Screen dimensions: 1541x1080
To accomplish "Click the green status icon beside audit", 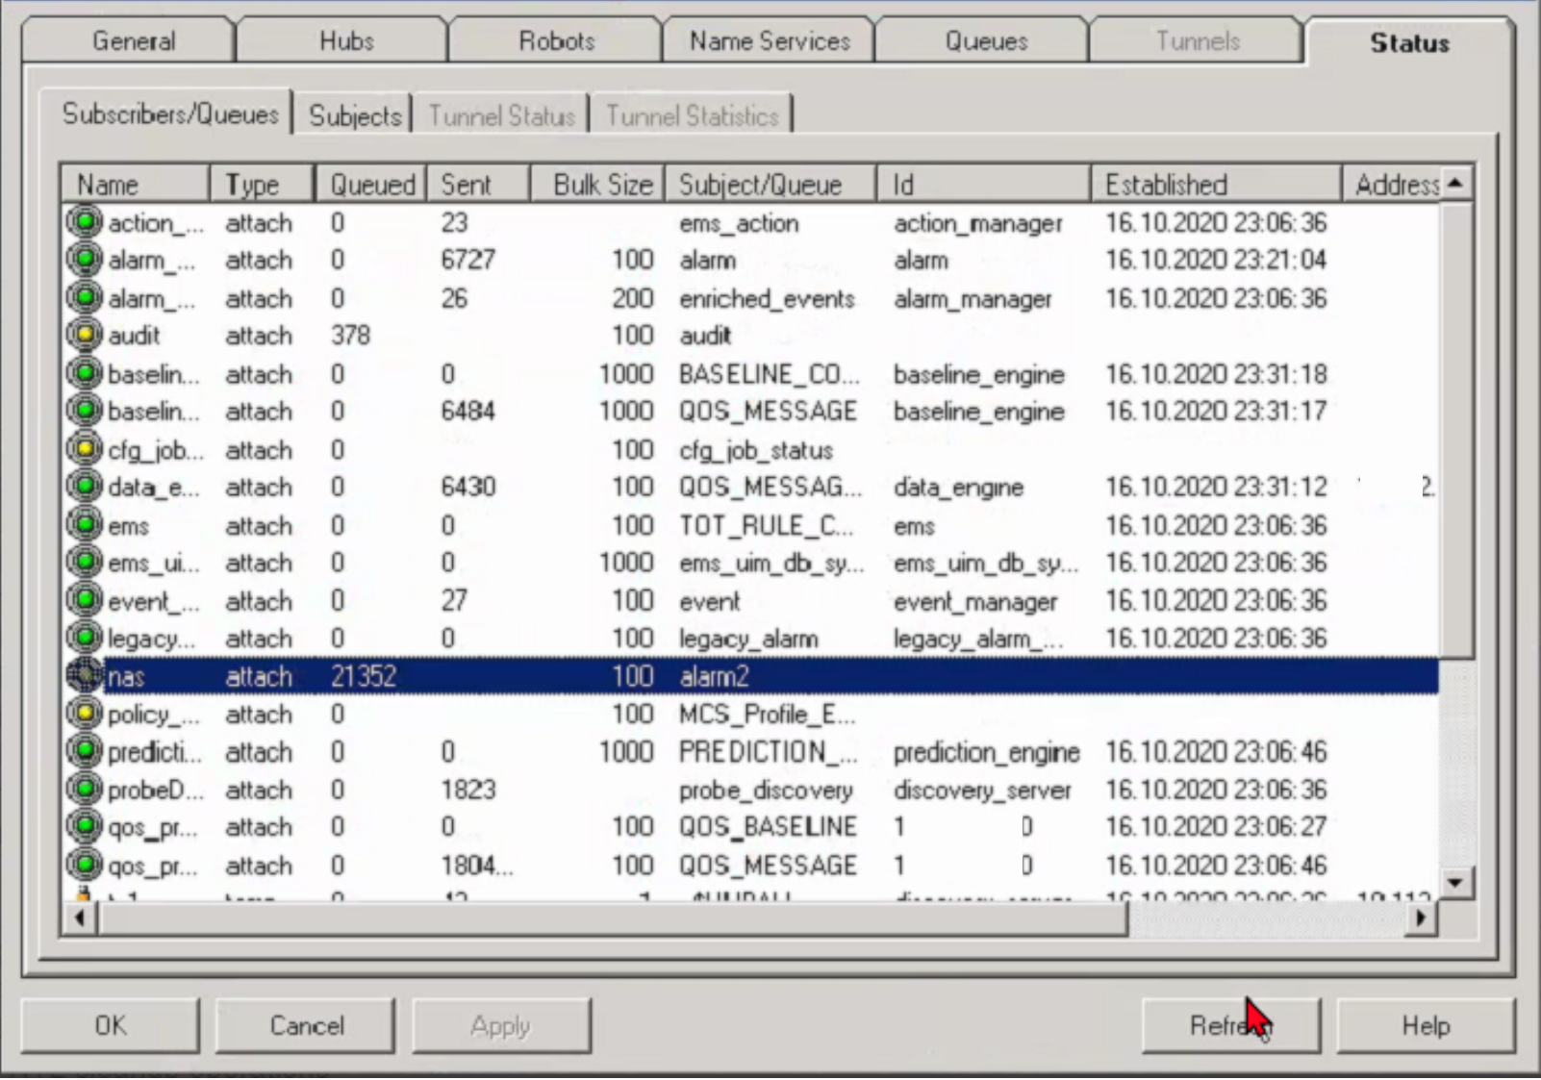I will [x=85, y=335].
